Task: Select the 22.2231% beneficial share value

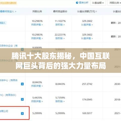Action: coord(60,35)
